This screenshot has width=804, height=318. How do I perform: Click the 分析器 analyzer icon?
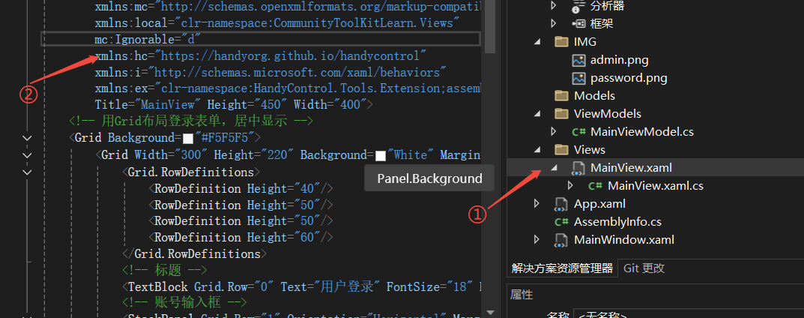[x=579, y=6]
